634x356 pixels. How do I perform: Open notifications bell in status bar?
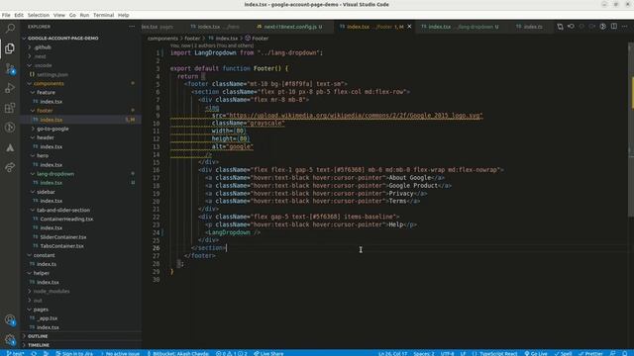pyautogui.click(x=625, y=353)
